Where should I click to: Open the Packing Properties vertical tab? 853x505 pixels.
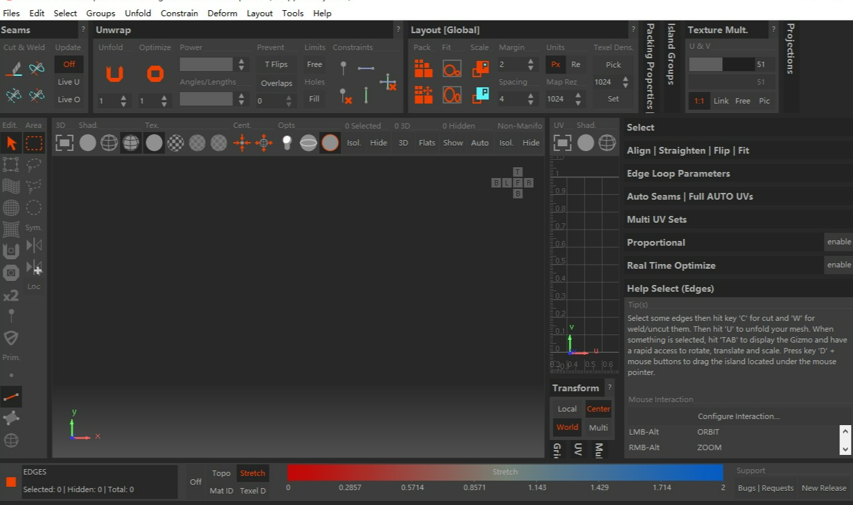650,66
